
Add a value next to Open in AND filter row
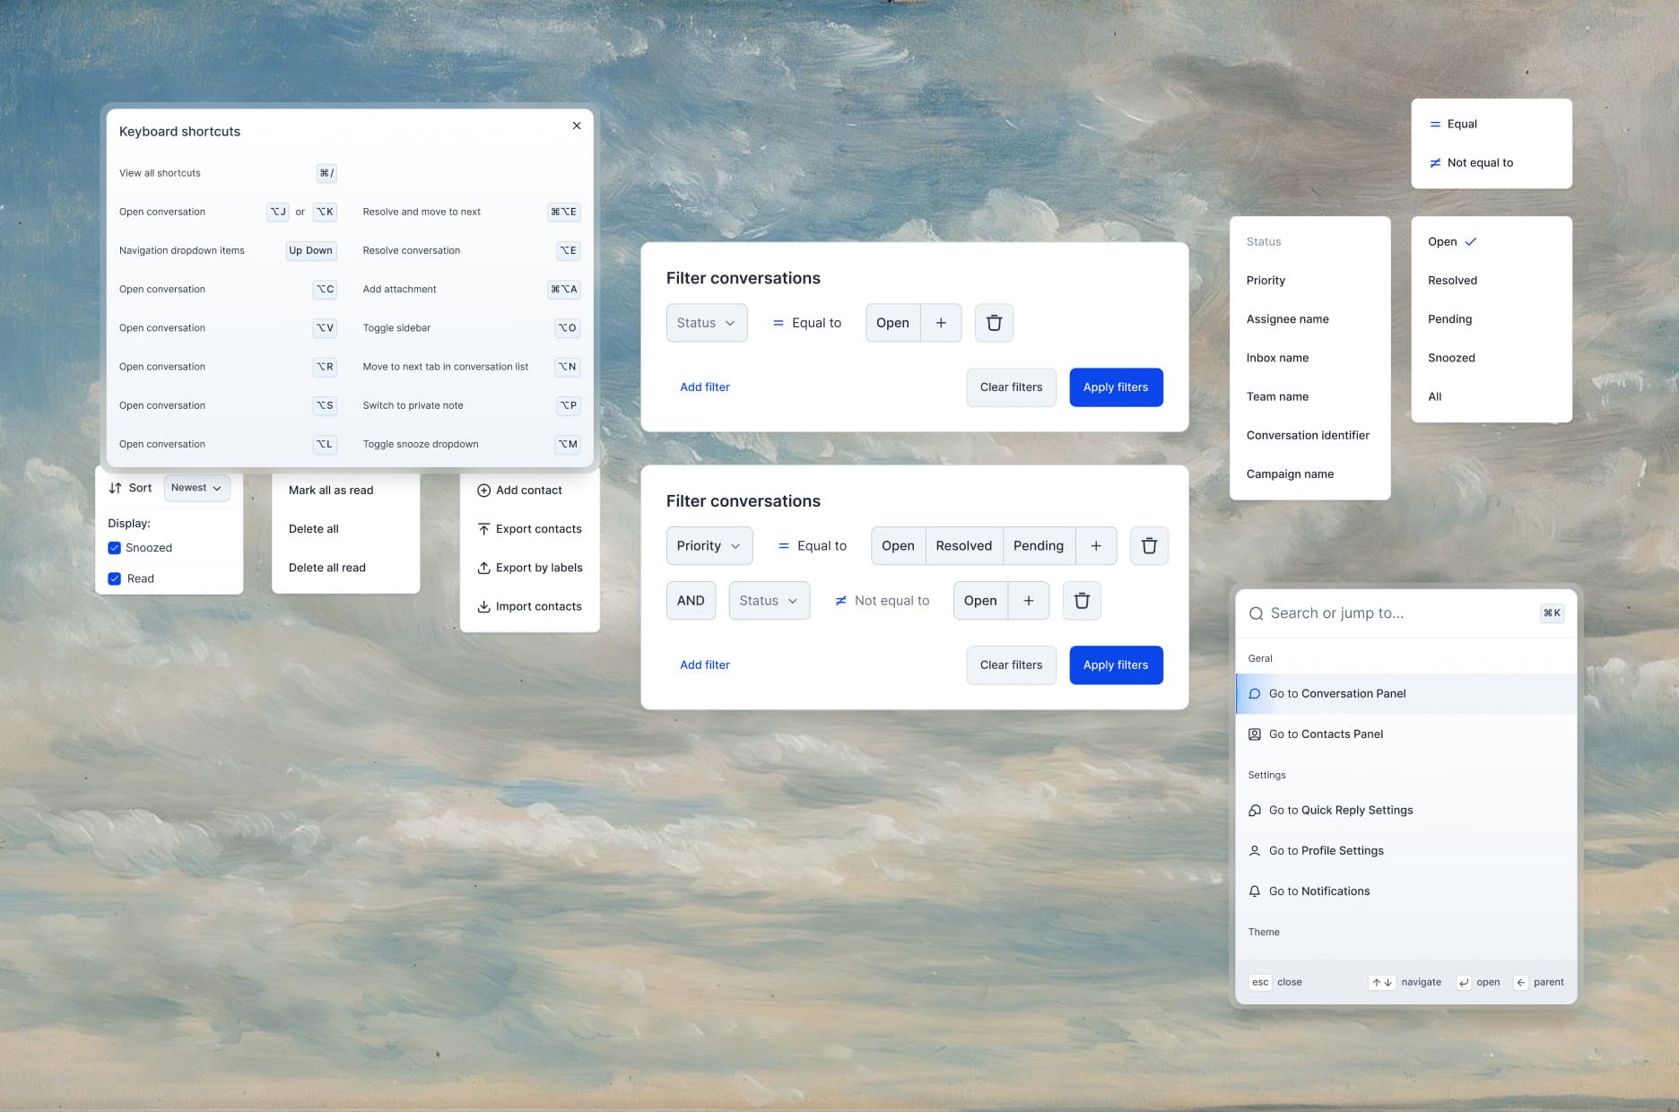[x=1029, y=601]
